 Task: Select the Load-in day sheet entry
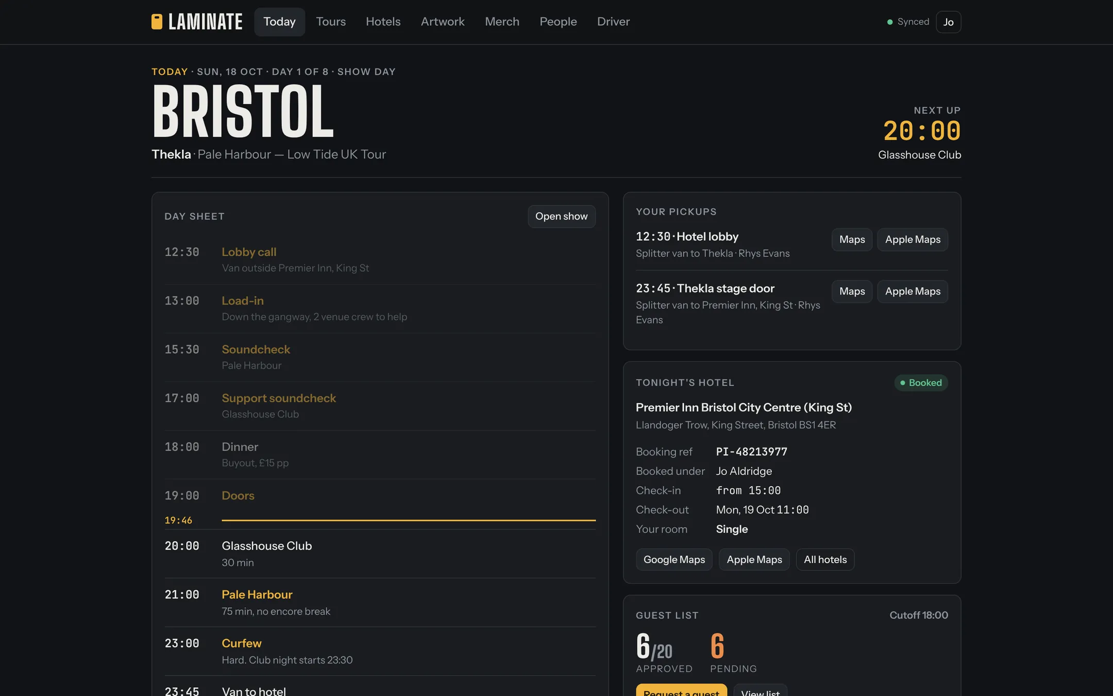tap(380, 309)
